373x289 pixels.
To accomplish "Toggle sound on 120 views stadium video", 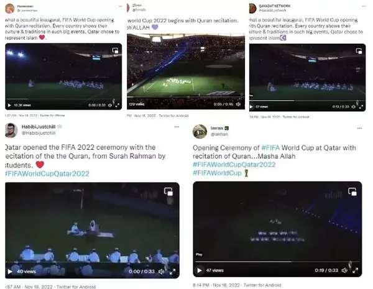I will 238,104.
